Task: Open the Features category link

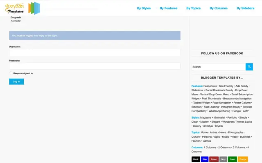Action: pos(197,86)
